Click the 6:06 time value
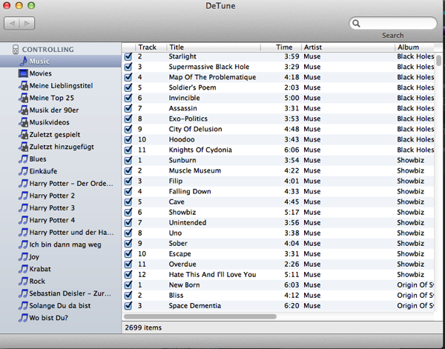445x349 pixels. point(291,150)
